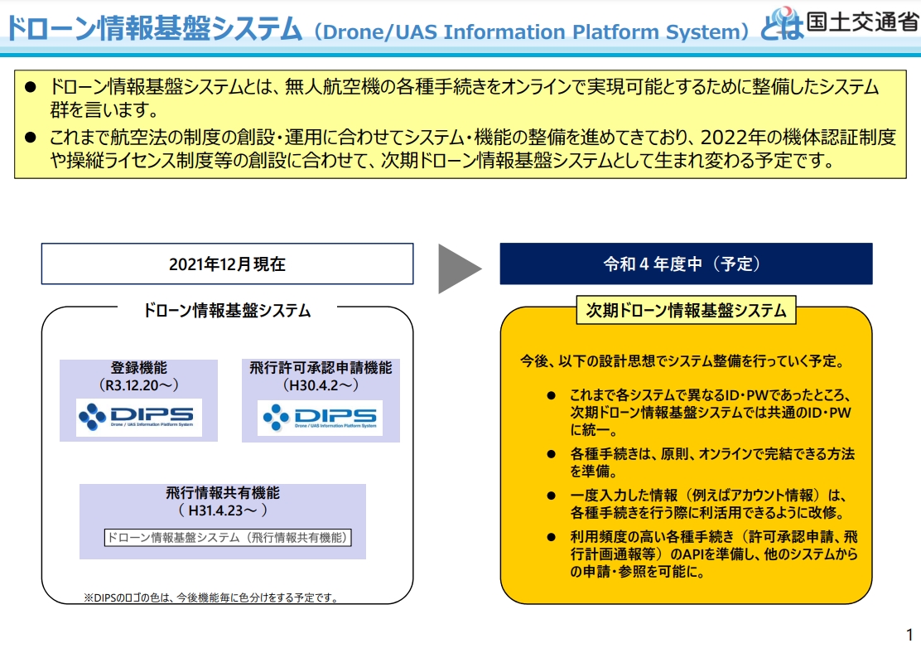
Task: Click the bullet 各種手続きは、原則、オンラインで完結
Action: pos(702,462)
